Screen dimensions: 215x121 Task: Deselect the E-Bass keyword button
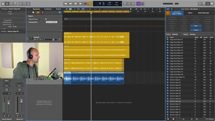point(196,30)
